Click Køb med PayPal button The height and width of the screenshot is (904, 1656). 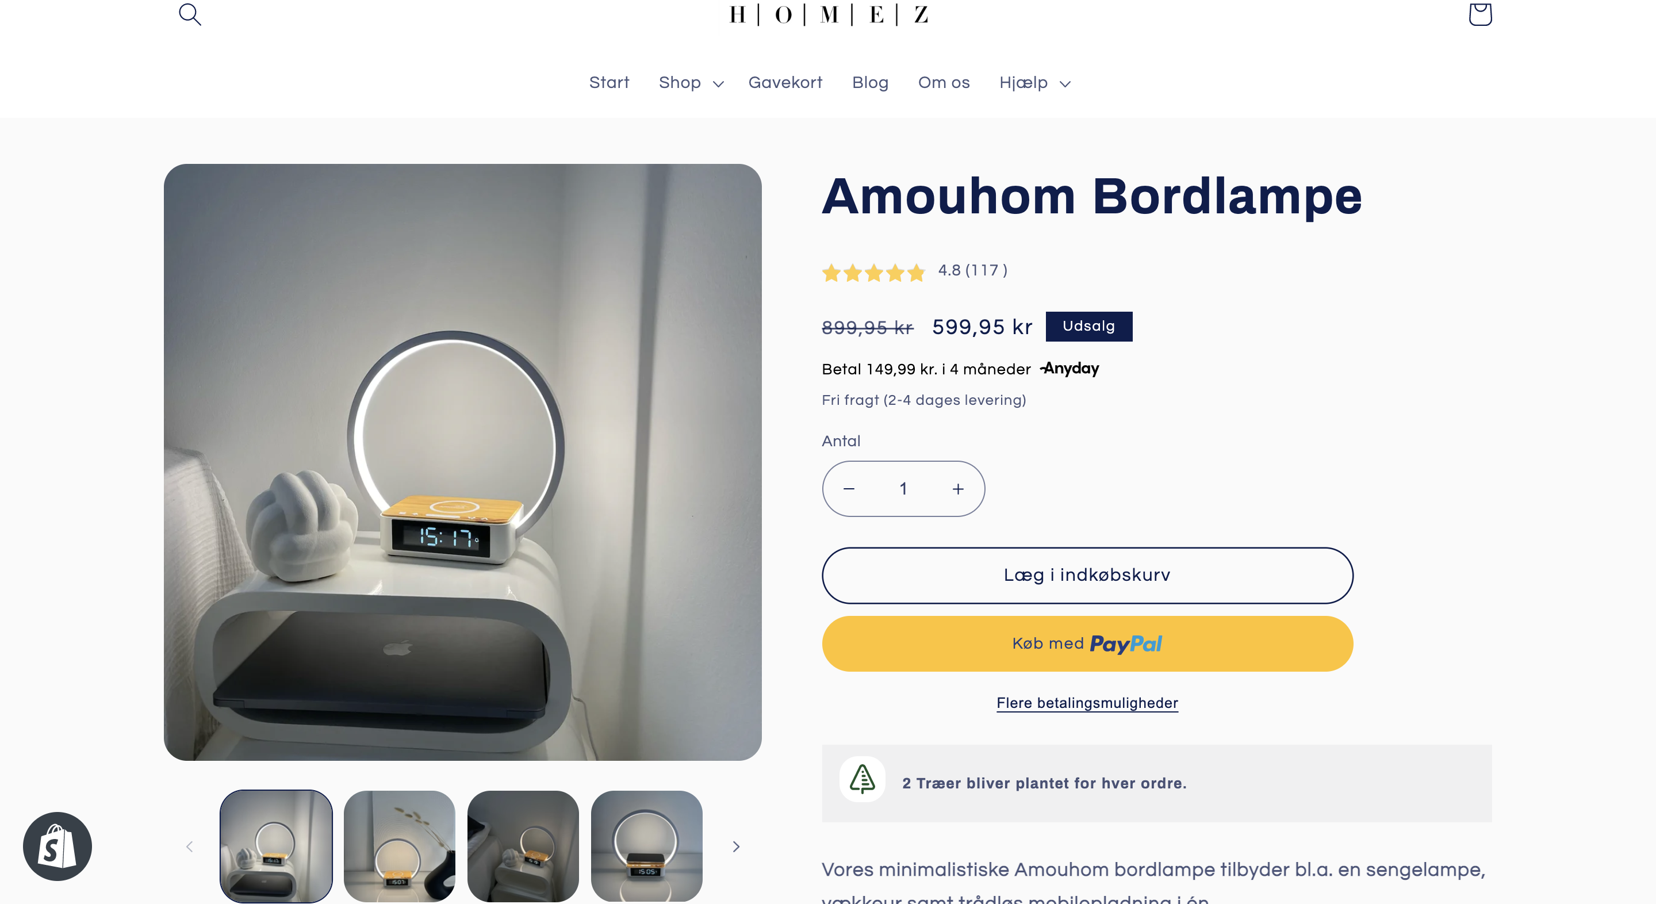(1087, 643)
